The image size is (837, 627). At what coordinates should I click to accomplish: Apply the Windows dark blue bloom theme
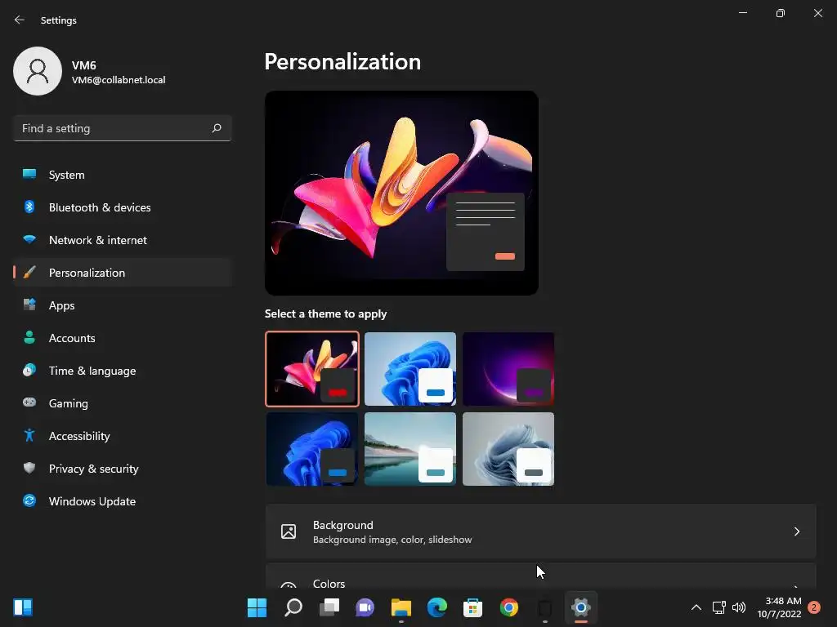point(312,449)
